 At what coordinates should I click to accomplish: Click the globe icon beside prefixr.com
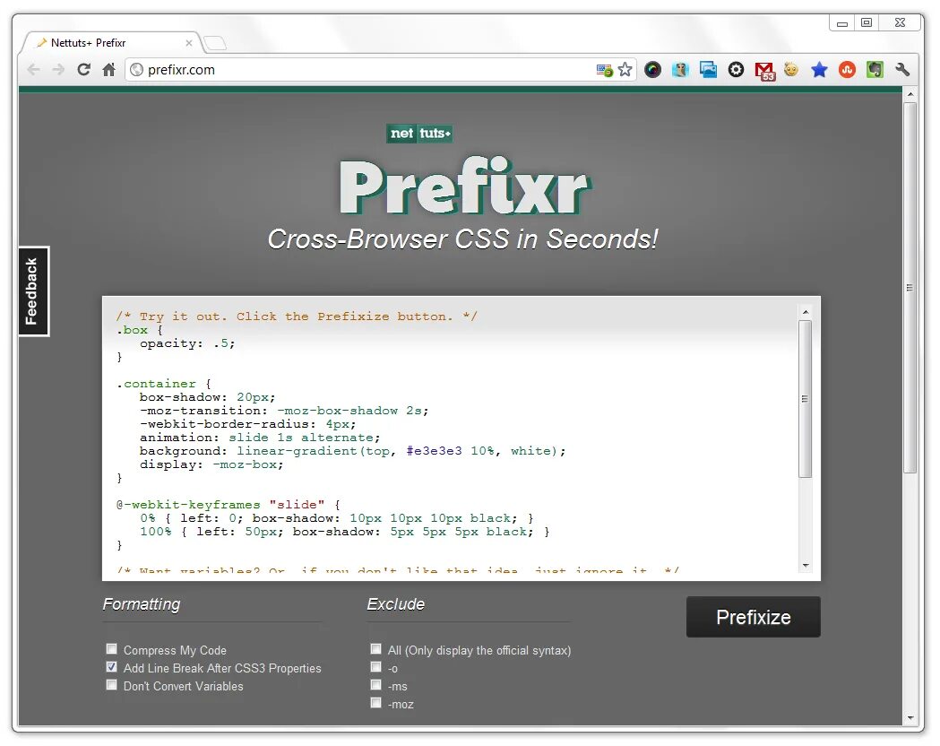click(x=137, y=70)
